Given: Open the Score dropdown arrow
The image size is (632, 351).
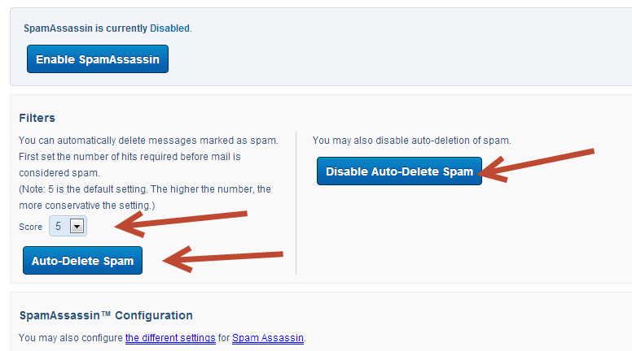Looking at the screenshot, I should [x=77, y=227].
